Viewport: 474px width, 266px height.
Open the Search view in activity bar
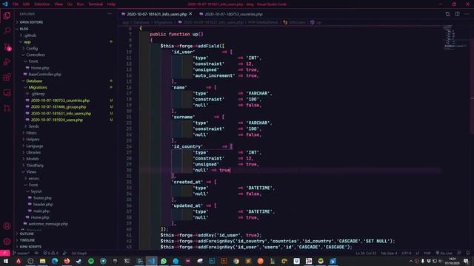click(7, 31)
